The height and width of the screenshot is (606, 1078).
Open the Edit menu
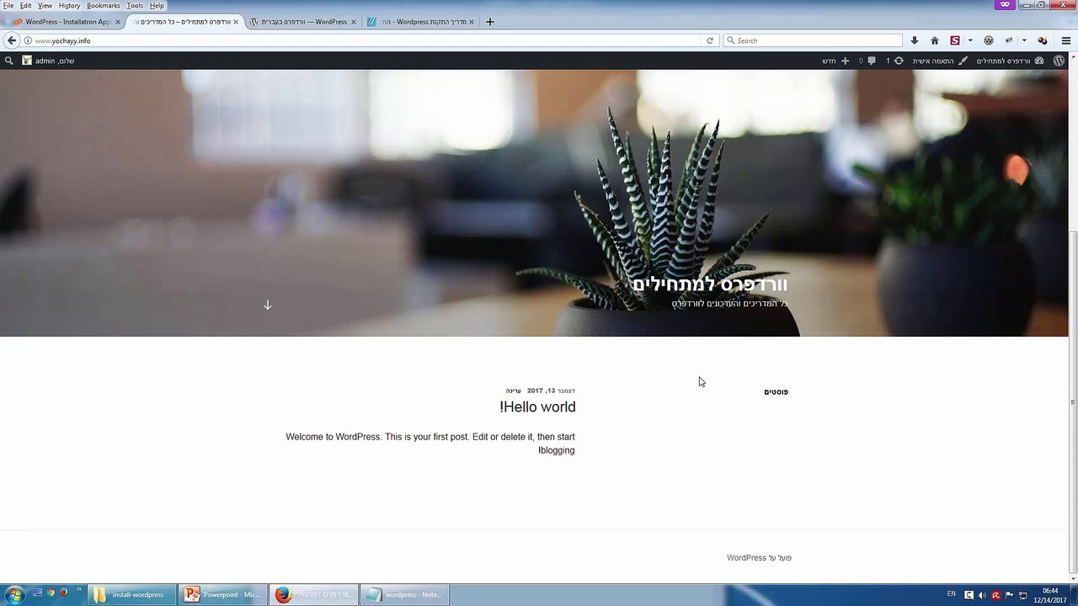(x=26, y=6)
